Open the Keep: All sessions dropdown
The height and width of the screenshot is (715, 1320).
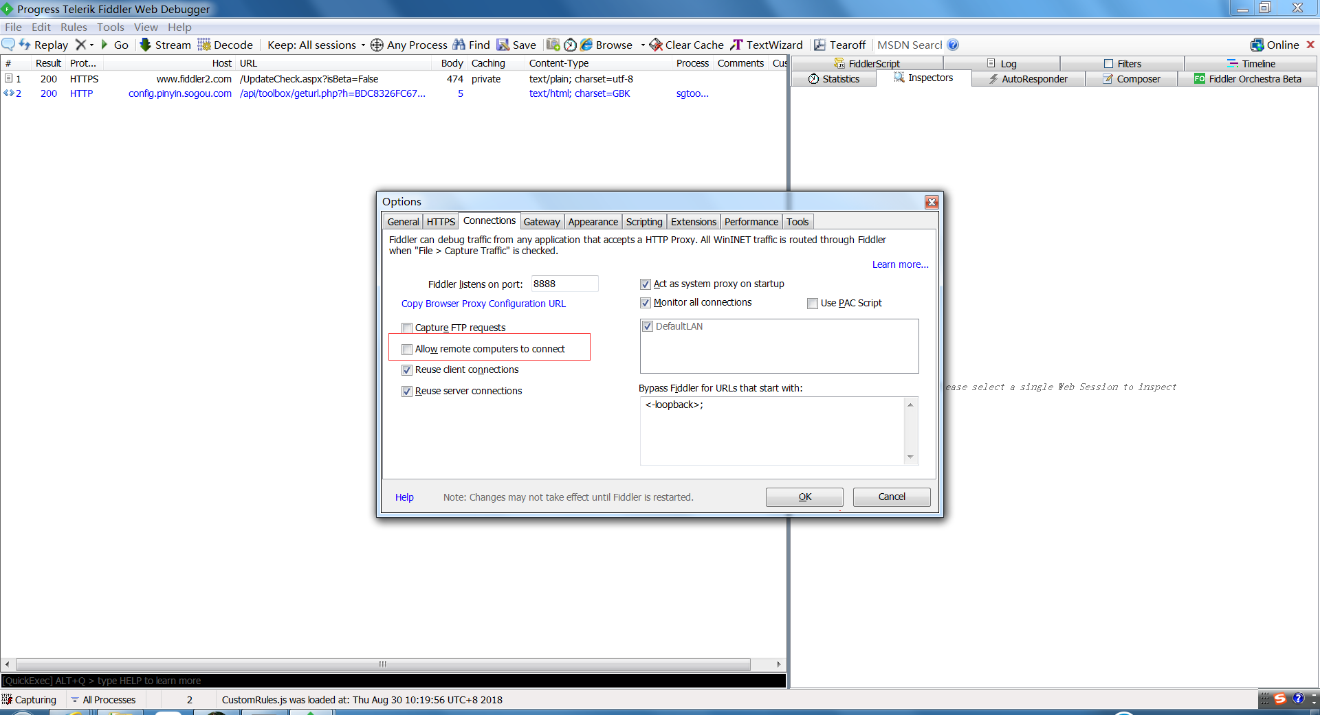[x=316, y=45]
